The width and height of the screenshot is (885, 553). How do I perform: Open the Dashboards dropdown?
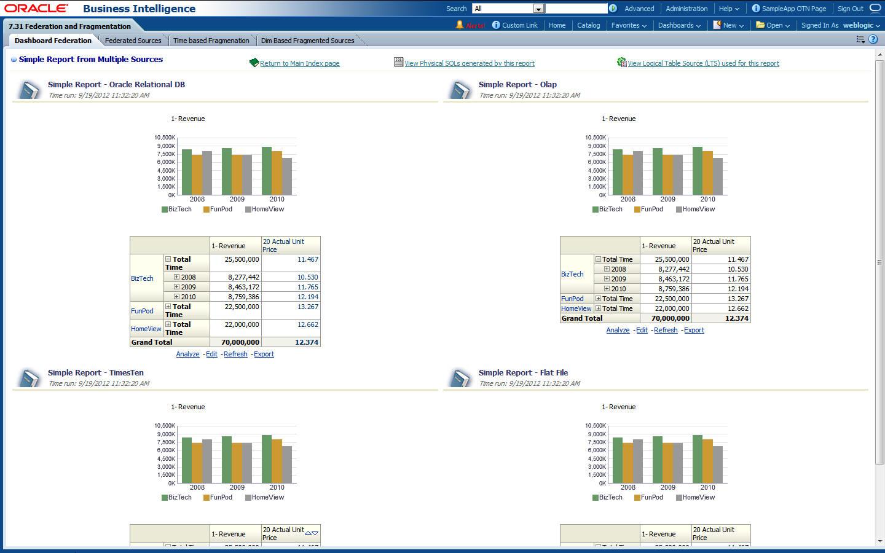click(679, 25)
